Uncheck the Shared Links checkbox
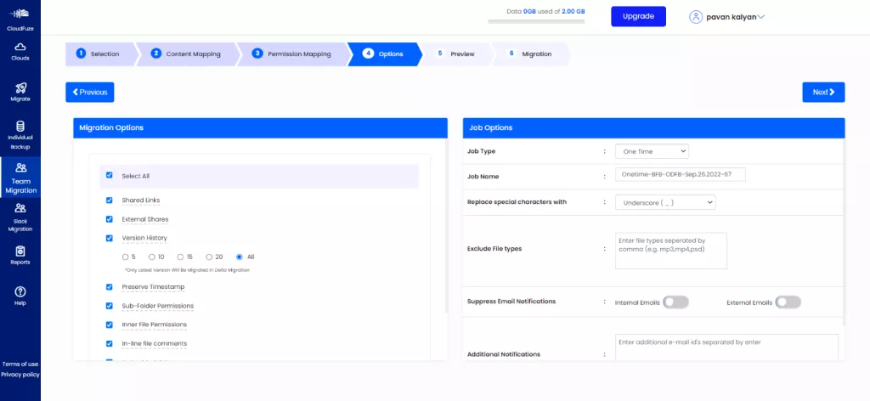 click(110, 200)
